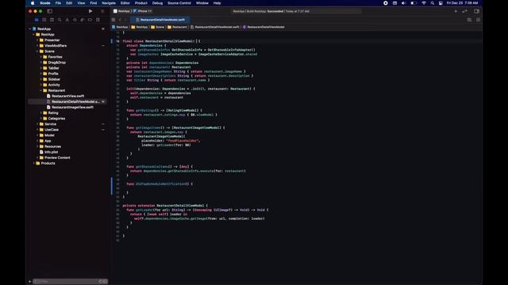Go forward in editor history
The image size is (508, 285).
(x=125, y=20)
